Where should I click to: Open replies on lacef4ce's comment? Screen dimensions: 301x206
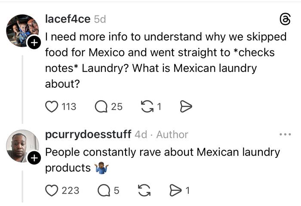click(101, 106)
